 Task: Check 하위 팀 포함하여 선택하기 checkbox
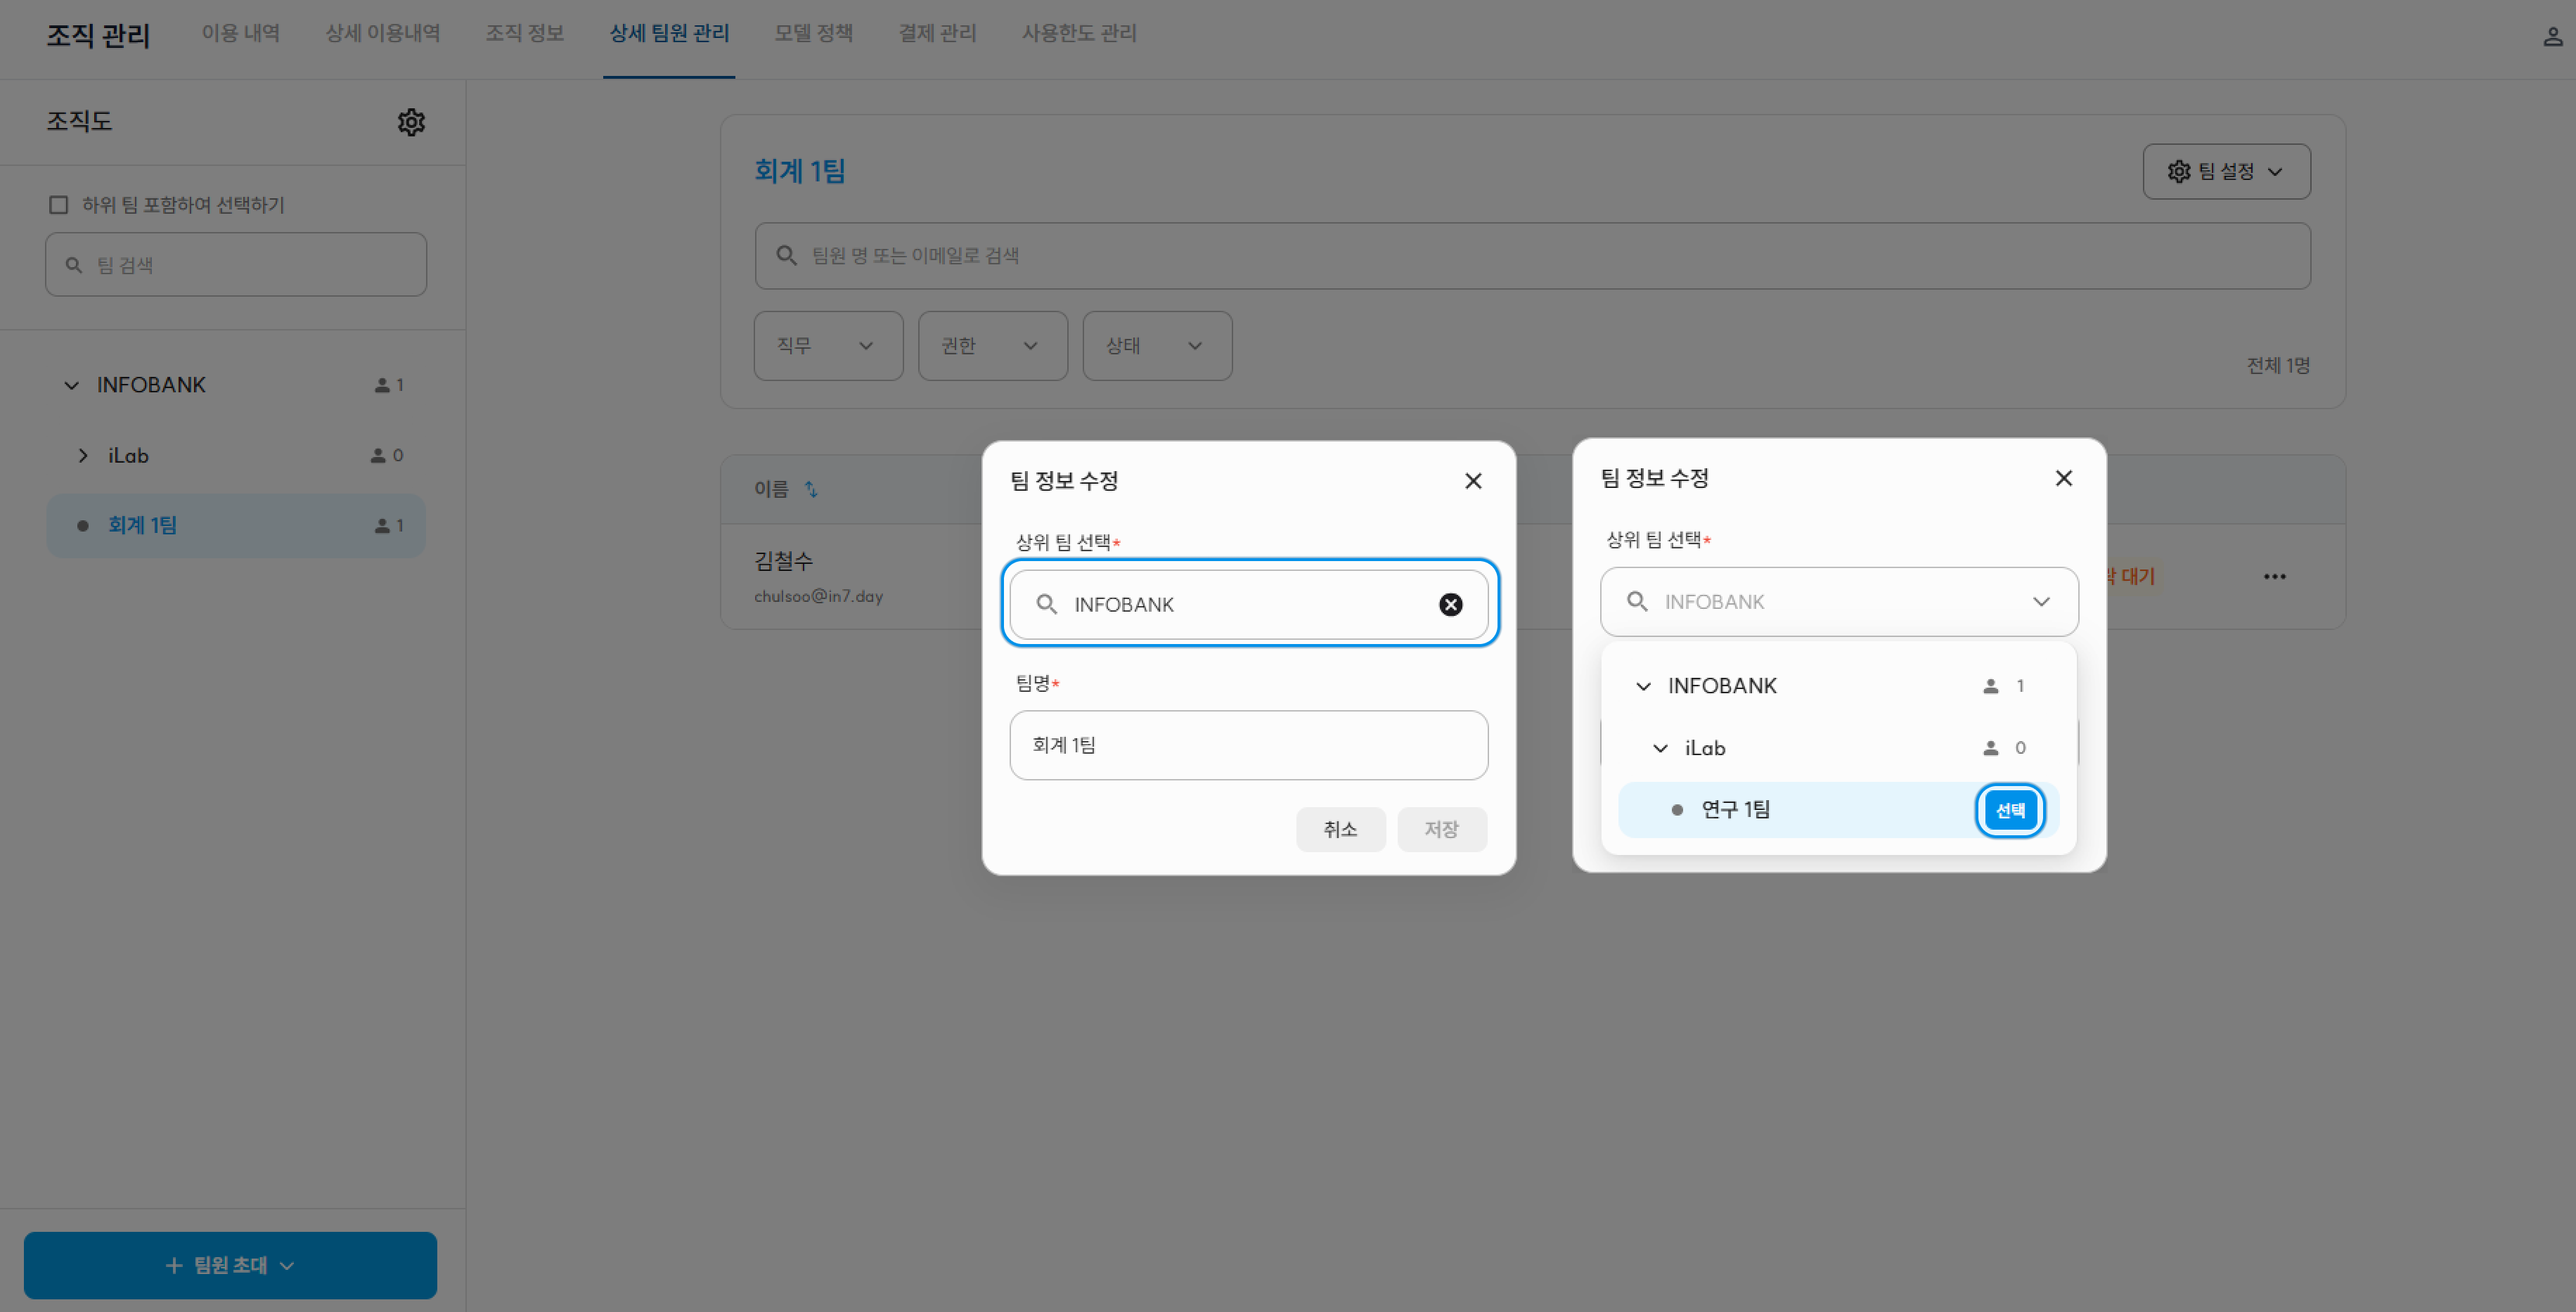pyautogui.click(x=59, y=205)
